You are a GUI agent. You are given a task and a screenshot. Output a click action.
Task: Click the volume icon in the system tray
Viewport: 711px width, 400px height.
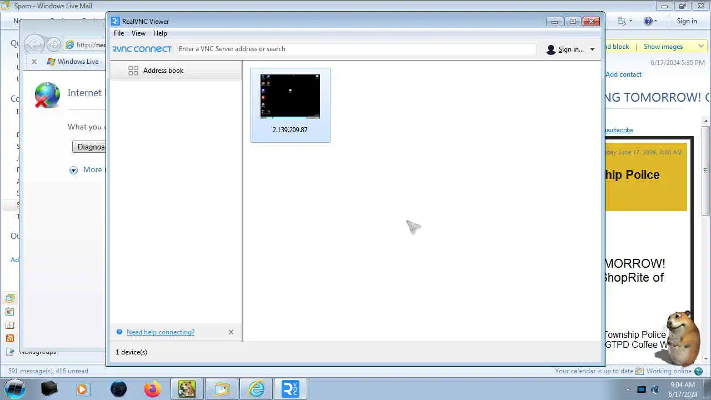pyautogui.click(x=655, y=389)
